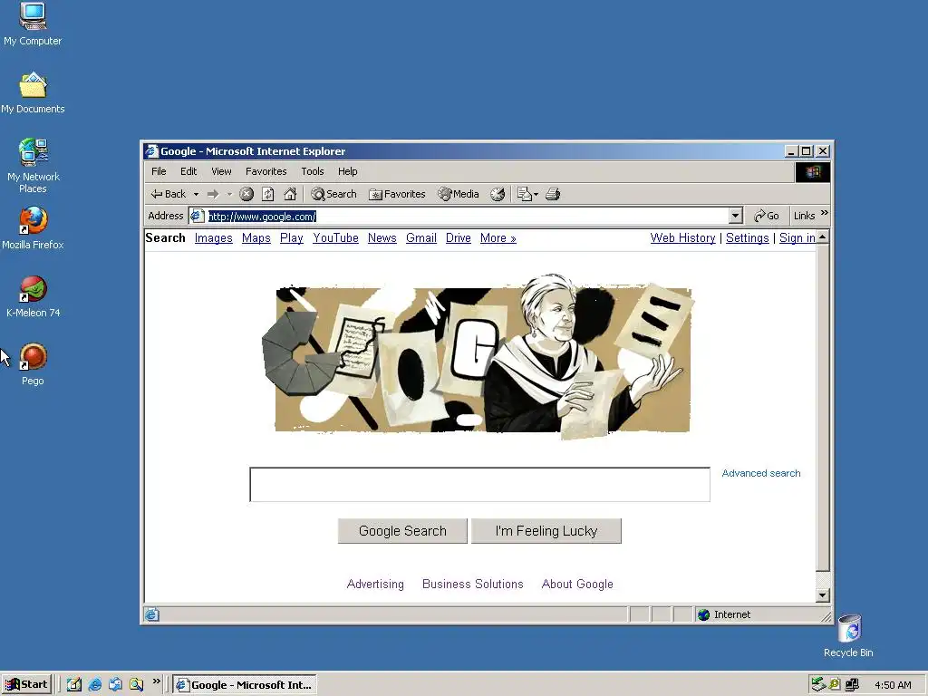Click the Google Doodle image
The height and width of the screenshot is (696, 928).
[x=478, y=357]
